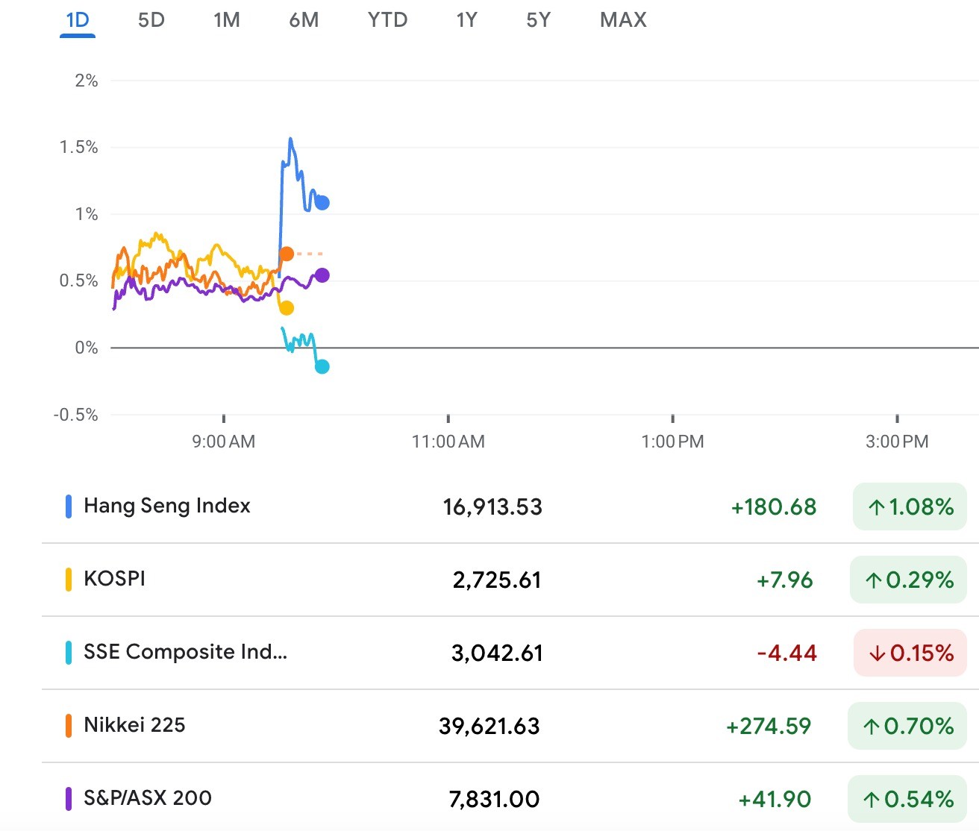The image size is (979, 831).
Task: Click the 9:00 AM axis label
Action: coord(223,442)
